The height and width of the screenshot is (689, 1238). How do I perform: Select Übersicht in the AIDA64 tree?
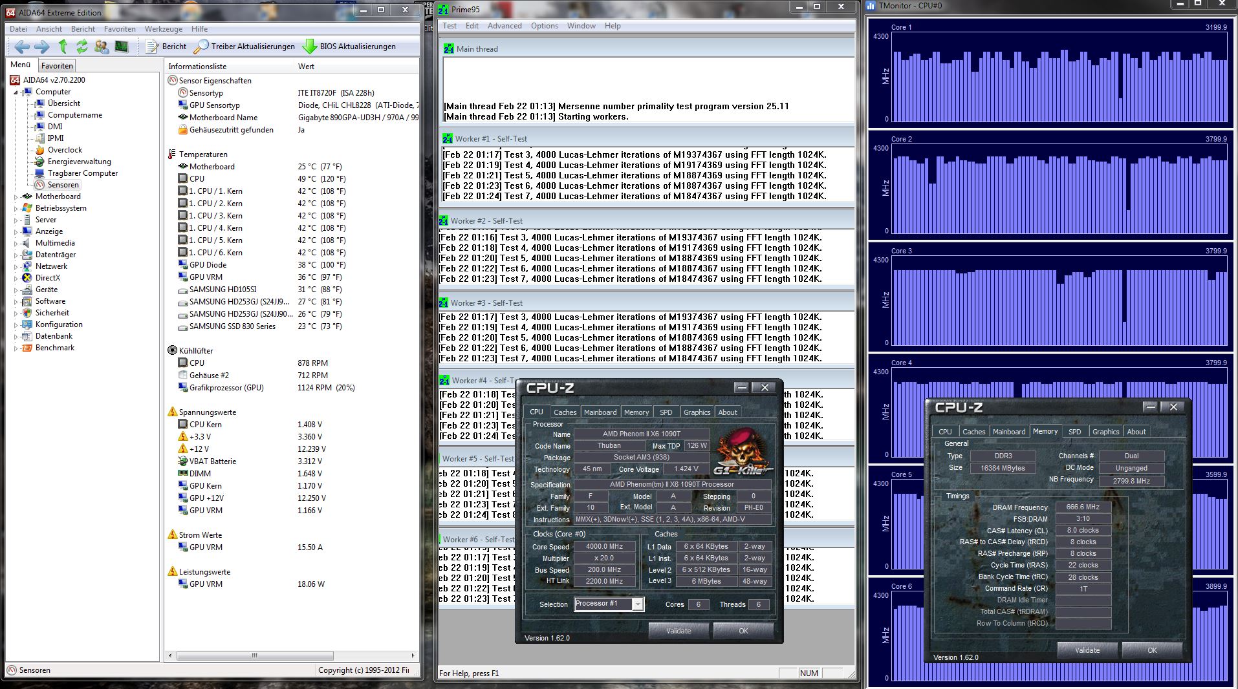pos(64,103)
